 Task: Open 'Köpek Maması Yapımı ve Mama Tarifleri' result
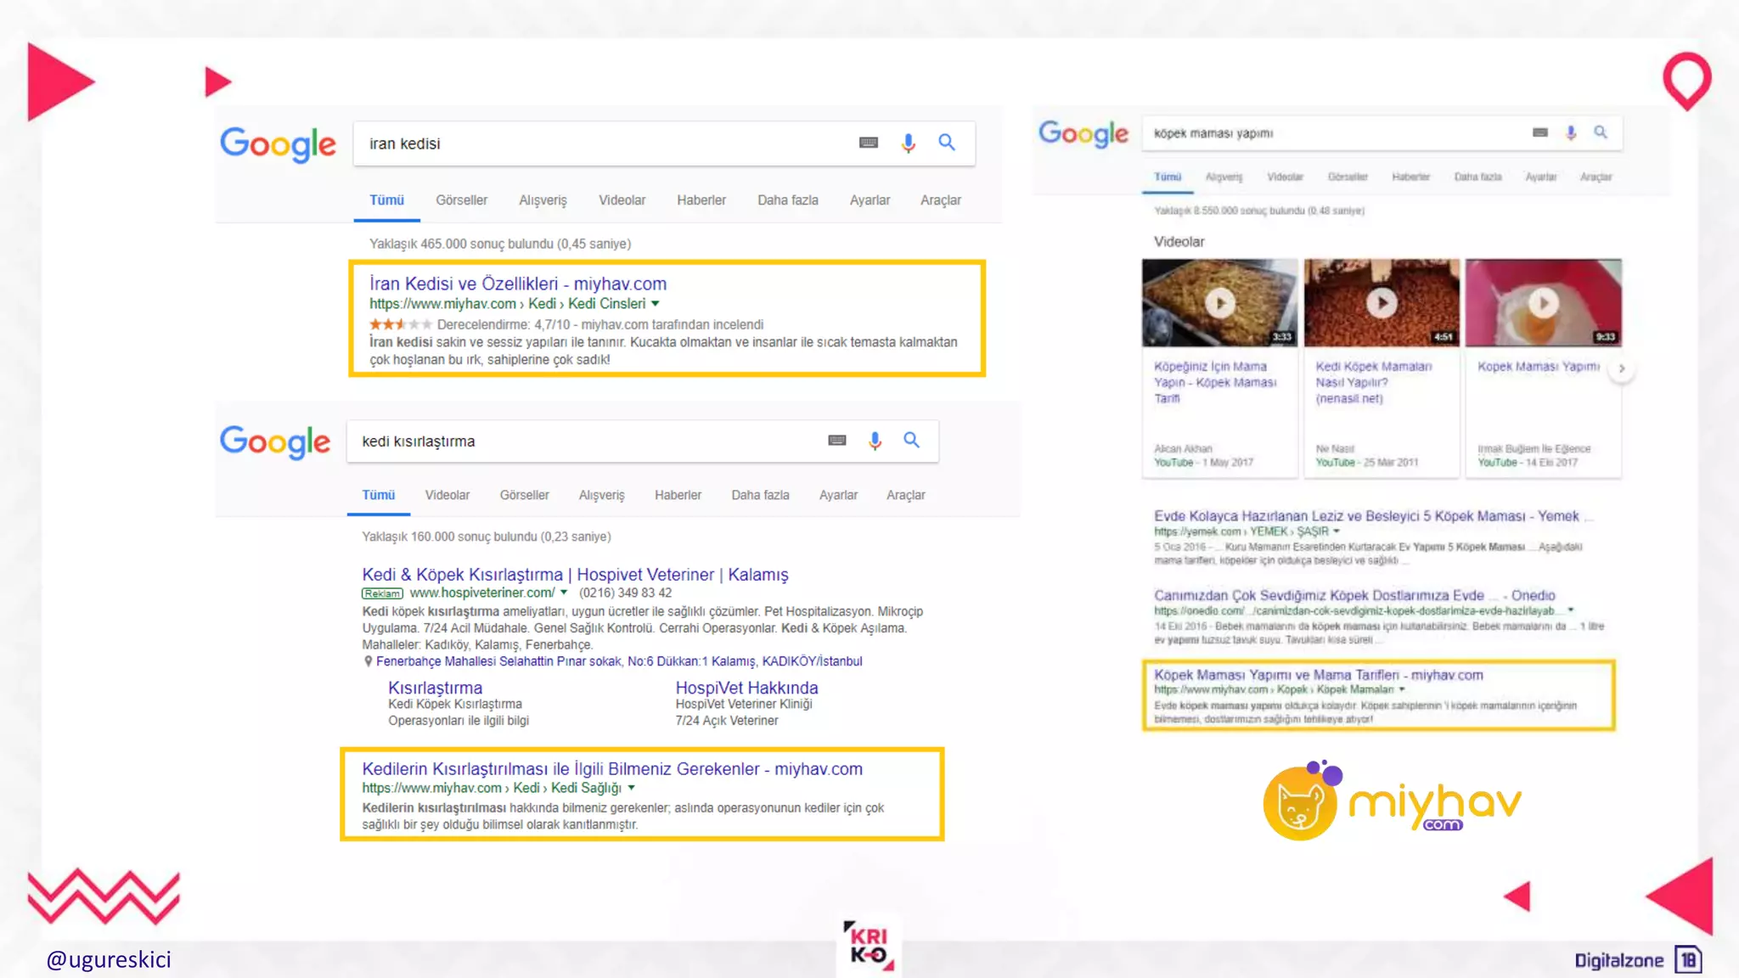click(1319, 675)
